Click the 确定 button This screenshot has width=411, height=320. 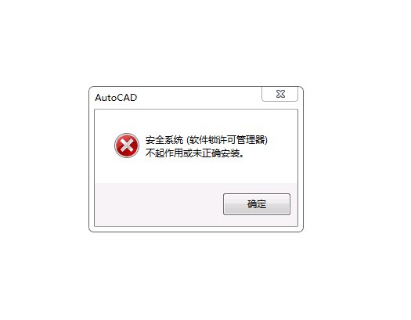257,204
